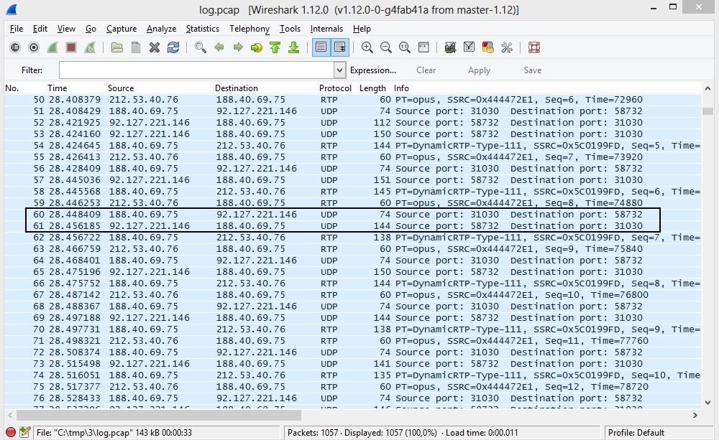Toggle auto scroll during live capture
719x440 pixels.
coord(339,47)
